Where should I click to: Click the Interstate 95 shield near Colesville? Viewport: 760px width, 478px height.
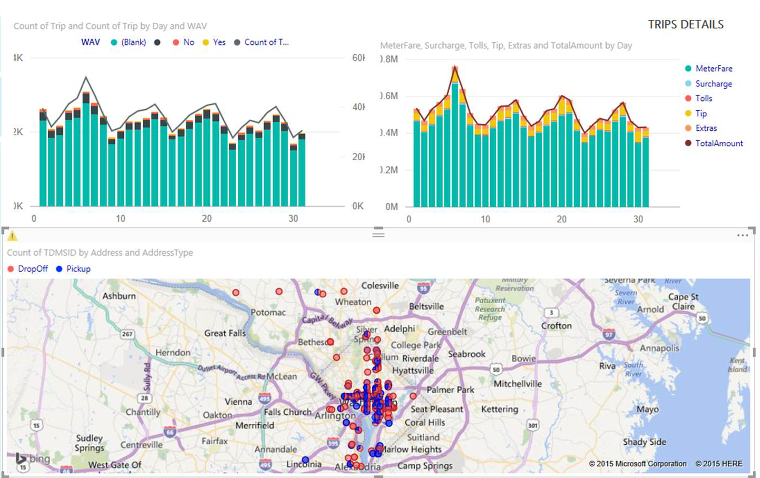[424, 288]
